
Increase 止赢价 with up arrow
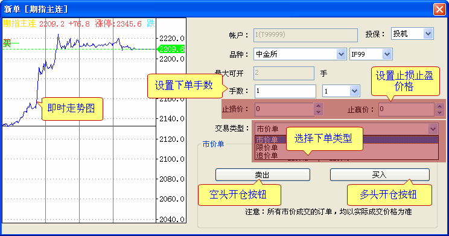(439, 106)
